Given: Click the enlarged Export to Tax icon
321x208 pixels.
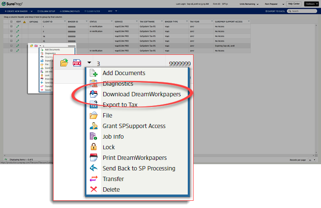Looking at the screenshot, I should (94, 104).
